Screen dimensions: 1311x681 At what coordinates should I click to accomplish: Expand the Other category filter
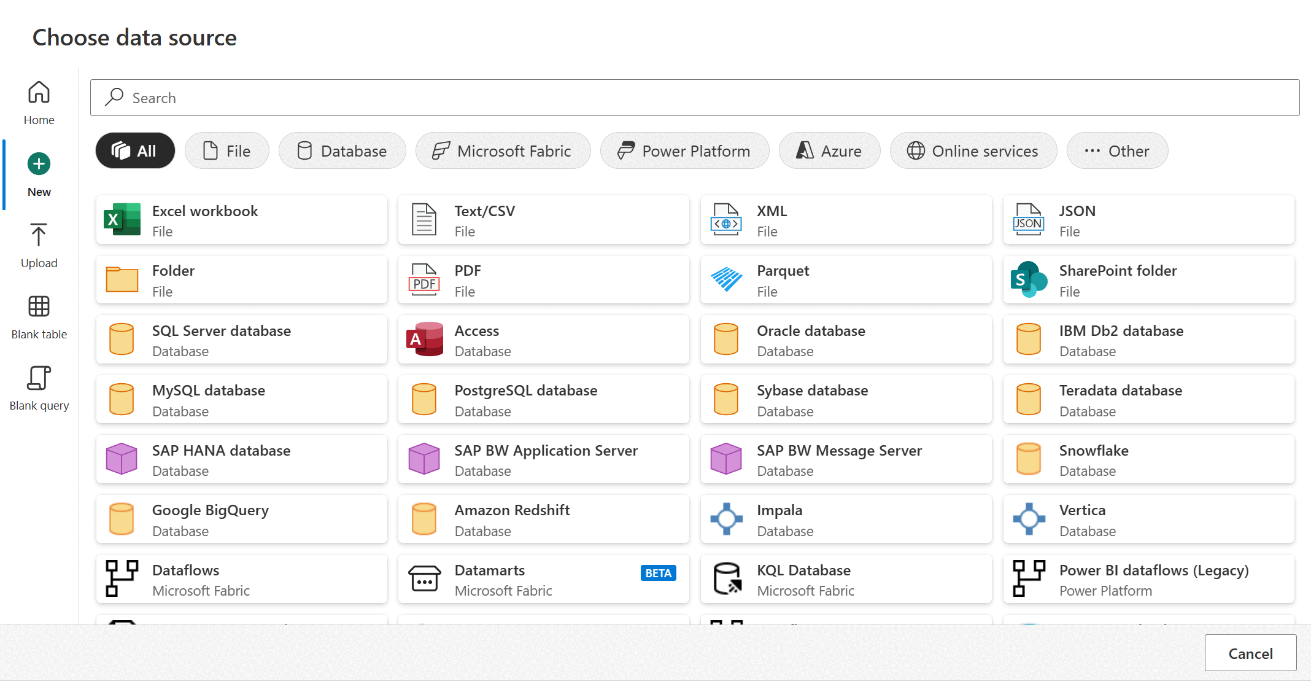1116,151
